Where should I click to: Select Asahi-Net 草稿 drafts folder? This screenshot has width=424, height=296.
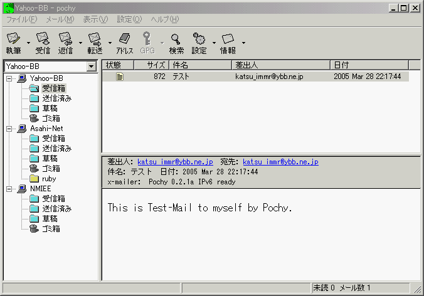[50, 159]
